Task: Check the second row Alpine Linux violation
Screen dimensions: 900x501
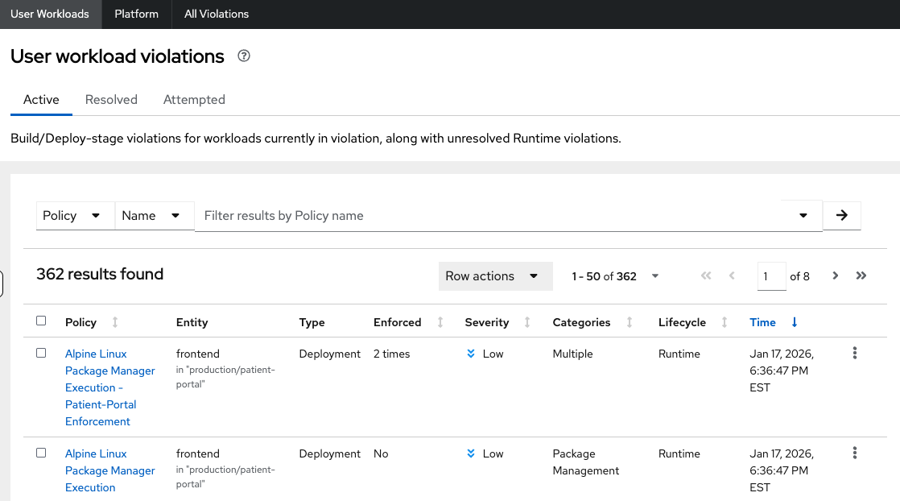Action: (41, 453)
